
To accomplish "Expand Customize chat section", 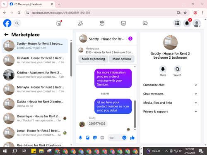I will pyautogui.click(x=170, y=85).
